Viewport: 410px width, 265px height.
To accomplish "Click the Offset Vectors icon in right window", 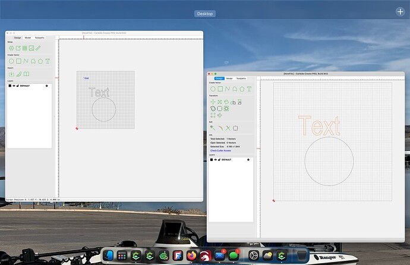I will [220, 109].
